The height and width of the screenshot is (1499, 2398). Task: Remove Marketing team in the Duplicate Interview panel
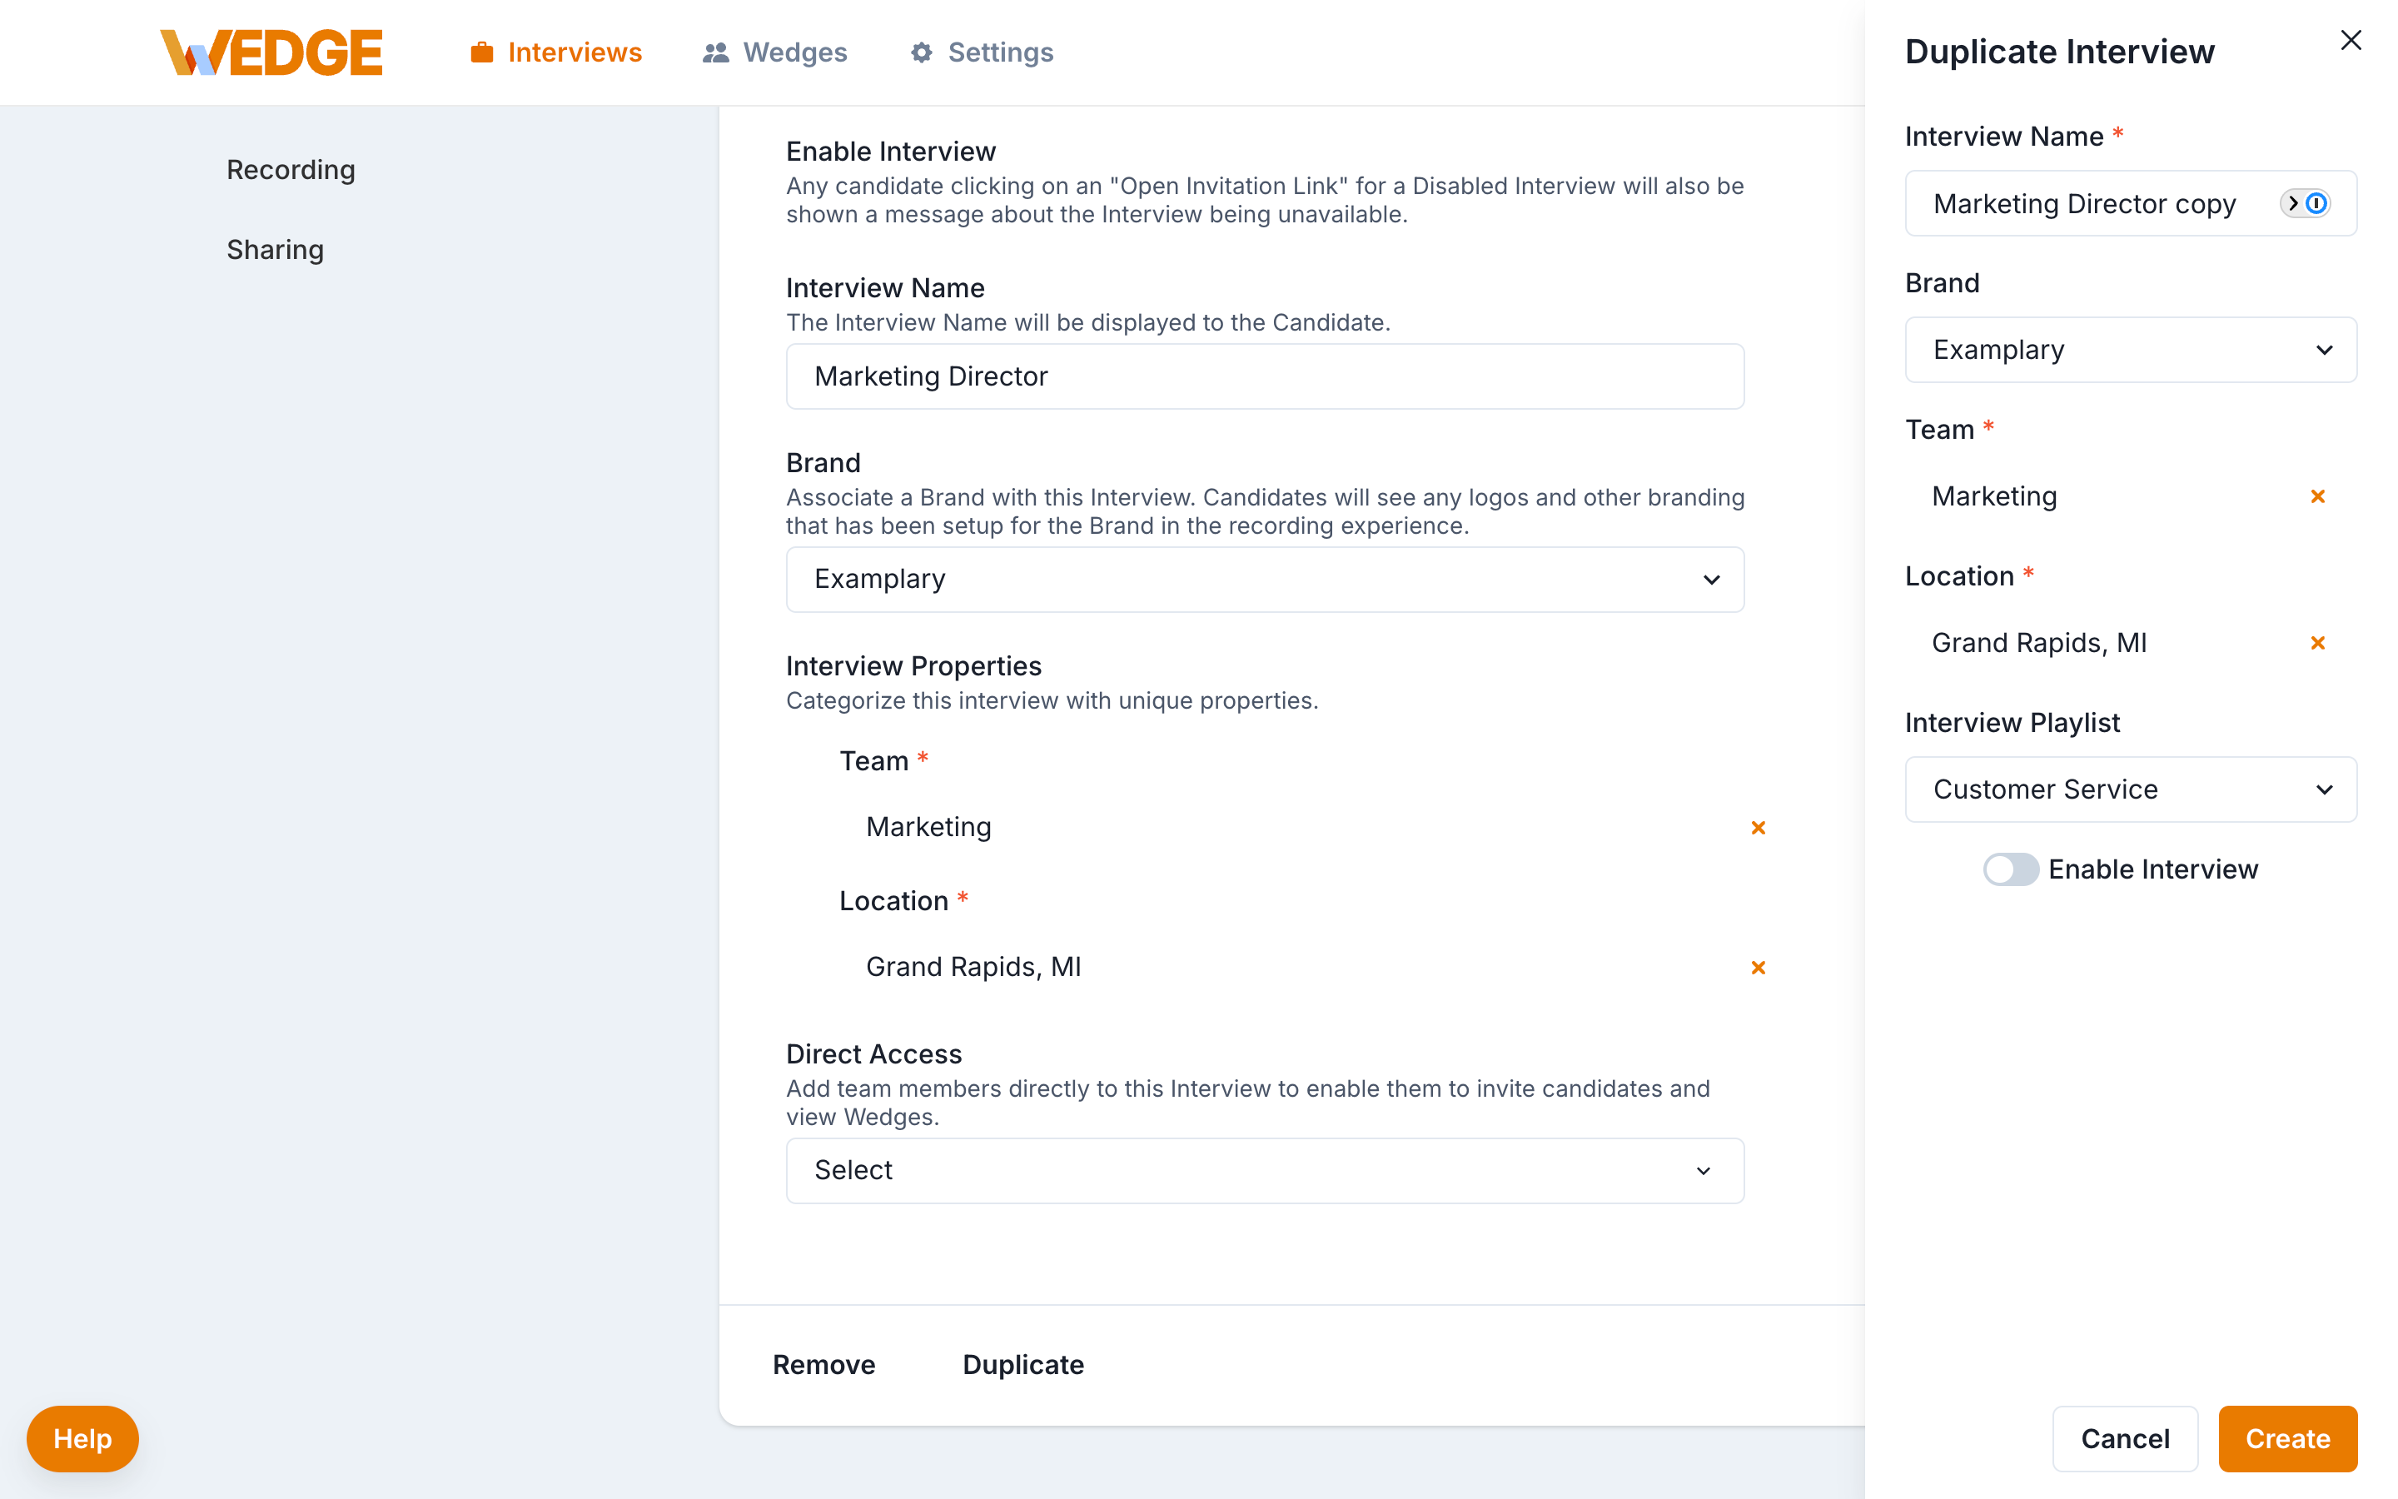[x=2318, y=496]
